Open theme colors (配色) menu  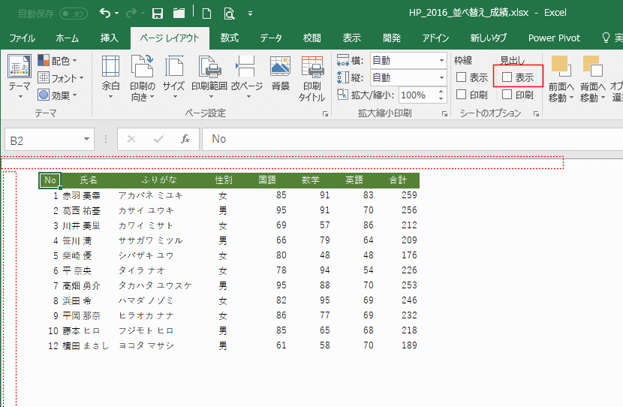click(58, 60)
